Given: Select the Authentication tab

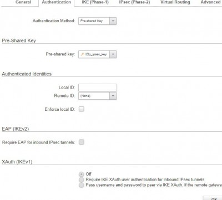Looking at the screenshot, I should point(56,2).
